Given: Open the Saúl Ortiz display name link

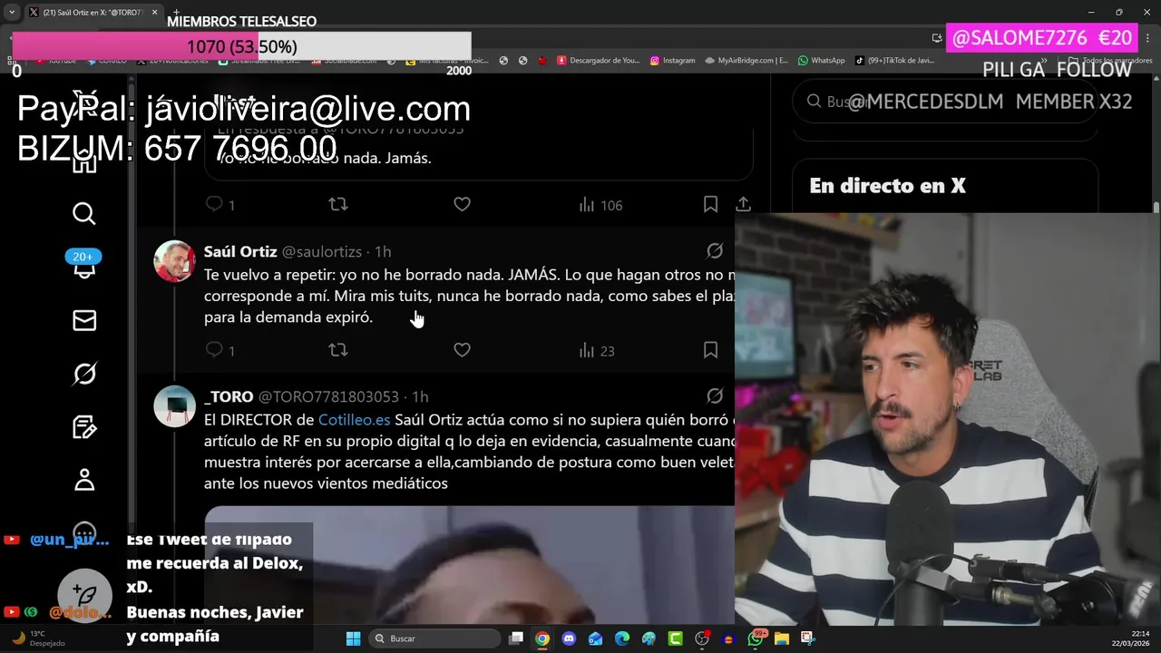Looking at the screenshot, I should 240,251.
